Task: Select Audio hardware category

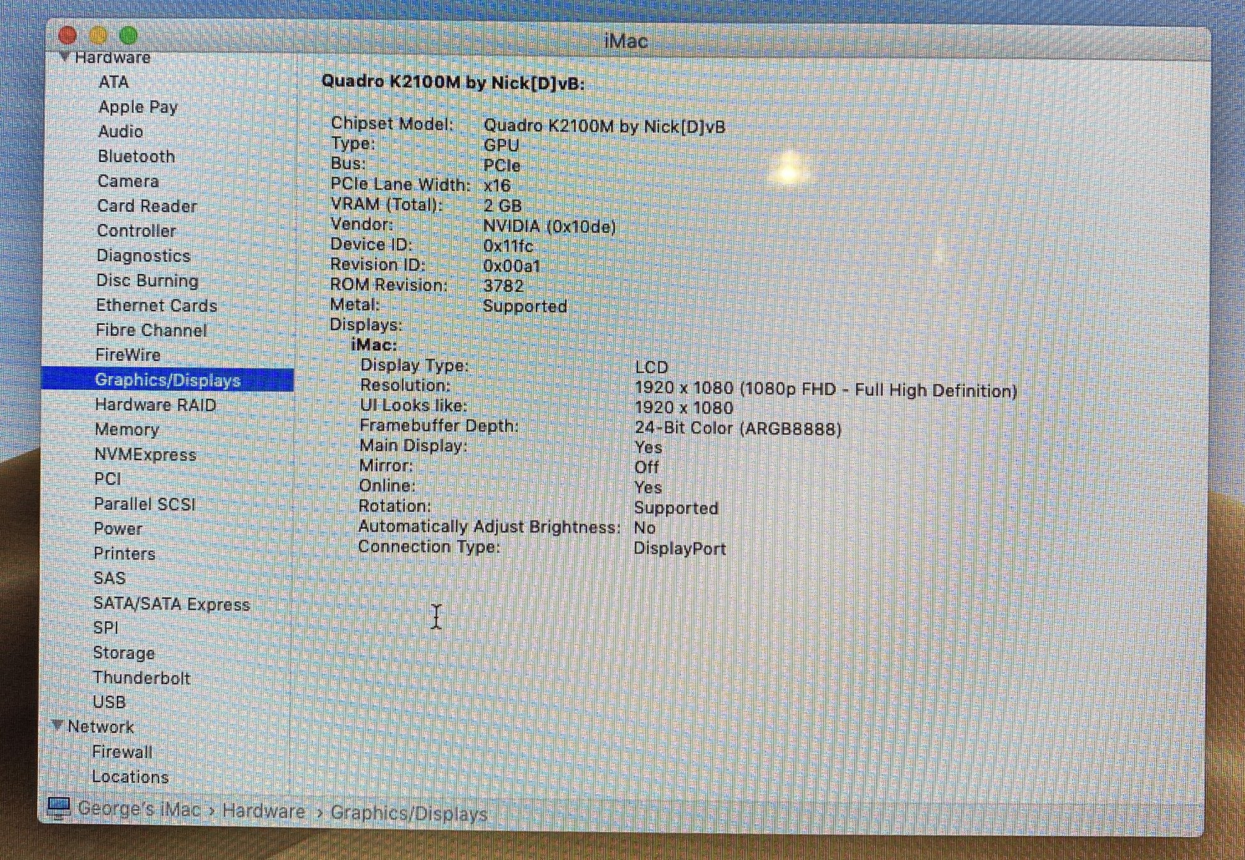Action: pos(121,132)
